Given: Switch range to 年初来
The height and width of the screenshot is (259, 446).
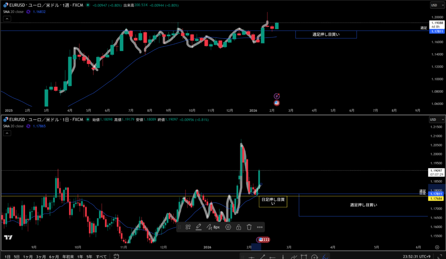Looking at the screenshot, I should click(x=68, y=256).
